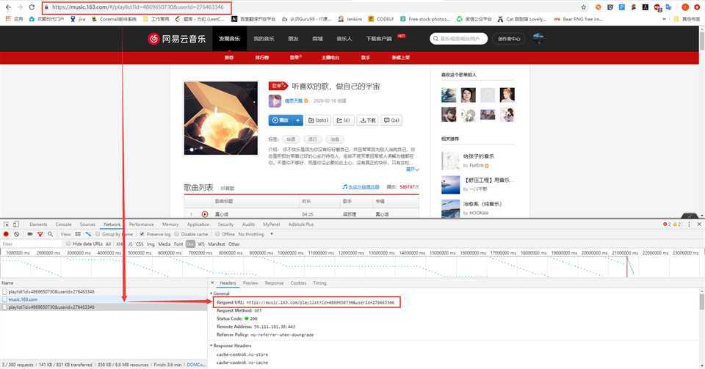Add playlist to queue with plus button
This screenshot has height=369, width=705.
(x=297, y=120)
